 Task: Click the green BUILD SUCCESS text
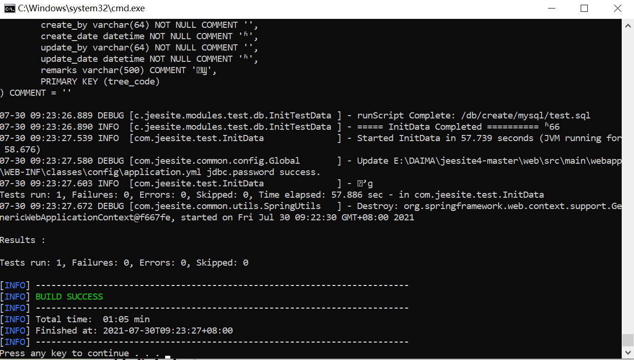[69, 297]
